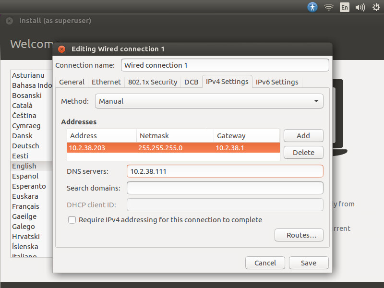Open the Method dropdown
384x288 pixels.
(209, 101)
